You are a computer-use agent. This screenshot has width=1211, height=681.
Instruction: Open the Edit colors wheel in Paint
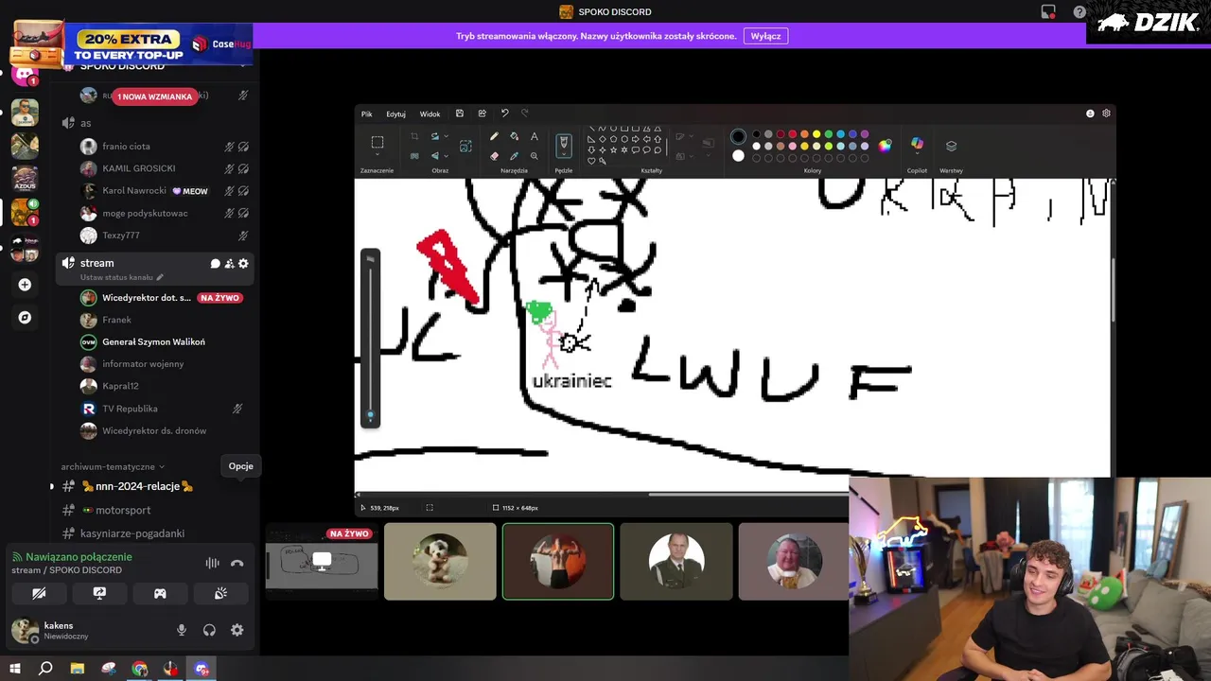pos(885,146)
